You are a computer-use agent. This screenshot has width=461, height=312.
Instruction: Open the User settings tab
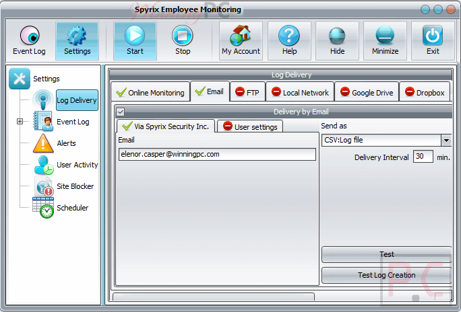250,126
